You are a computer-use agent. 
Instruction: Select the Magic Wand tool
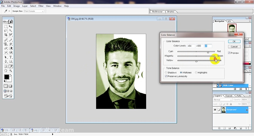point(10,31)
